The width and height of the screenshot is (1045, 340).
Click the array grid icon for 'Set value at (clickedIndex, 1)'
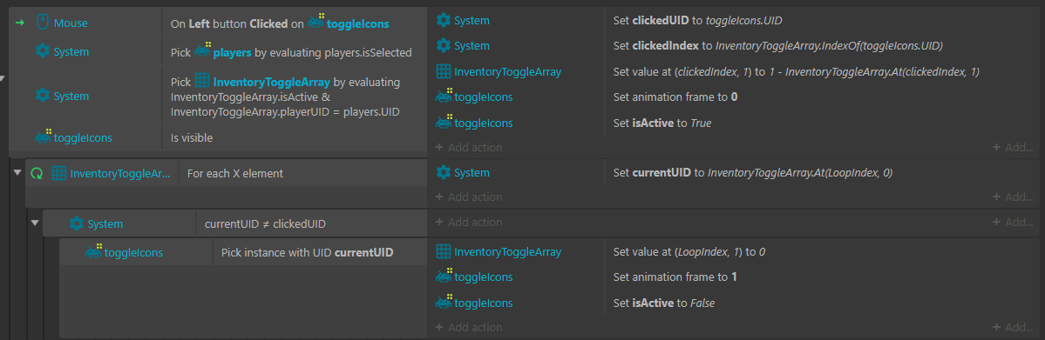point(443,71)
